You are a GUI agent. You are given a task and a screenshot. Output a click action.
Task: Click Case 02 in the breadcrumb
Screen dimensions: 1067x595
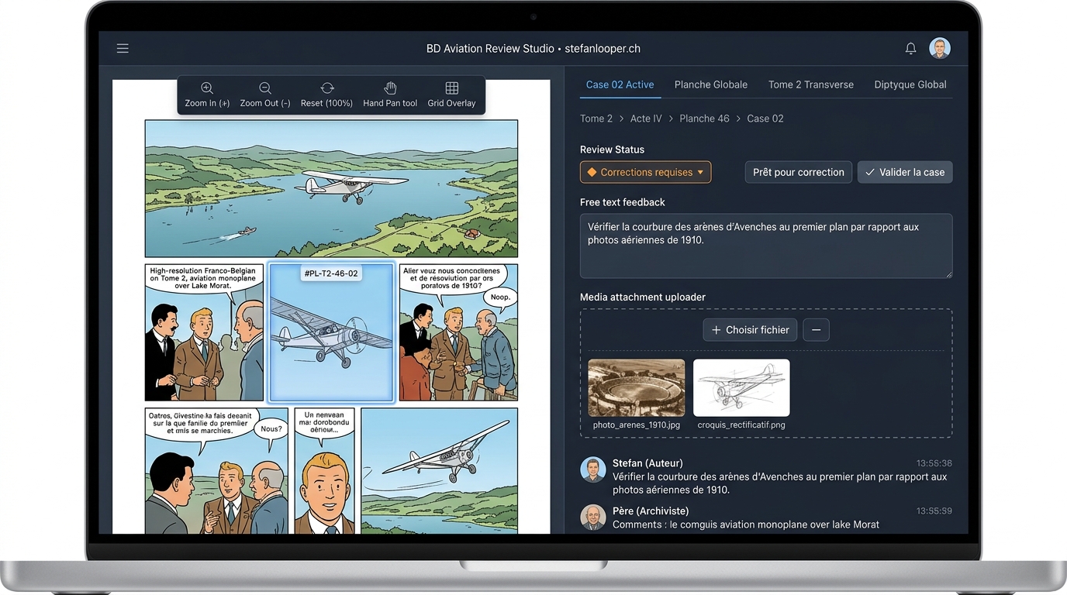(x=765, y=119)
